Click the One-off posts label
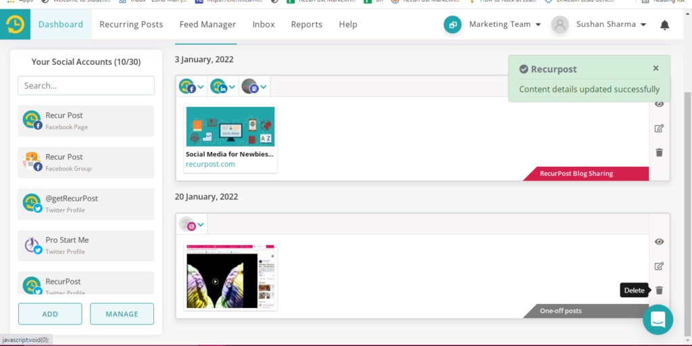The image size is (692, 346). [586, 311]
